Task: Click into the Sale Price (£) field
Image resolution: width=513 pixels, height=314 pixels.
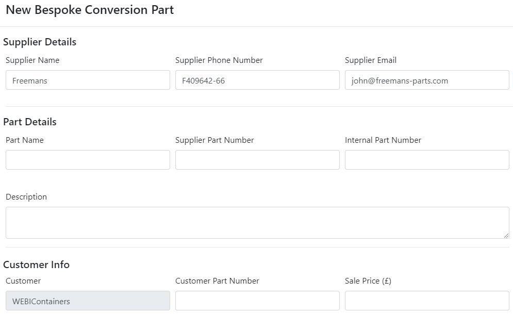Action: tap(427, 301)
